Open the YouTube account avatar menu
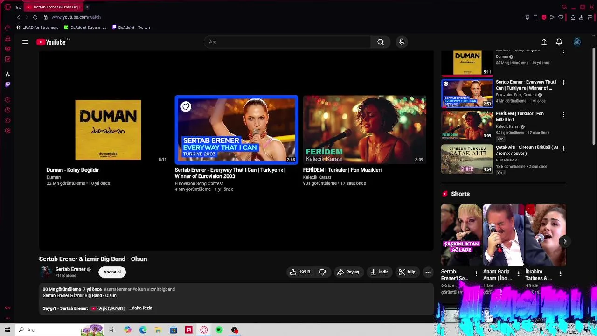597x336 pixels. point(577,42)
